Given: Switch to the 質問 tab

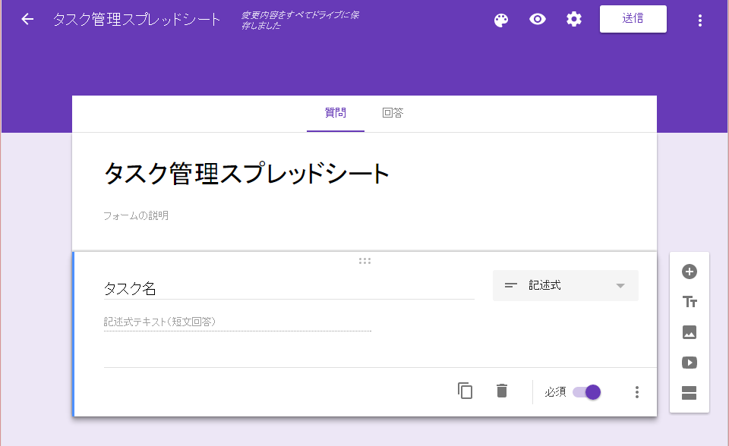Looking at the screenshot, I should (x=335, y=113).
